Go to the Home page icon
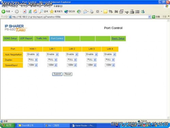 (x=35, y=11)
